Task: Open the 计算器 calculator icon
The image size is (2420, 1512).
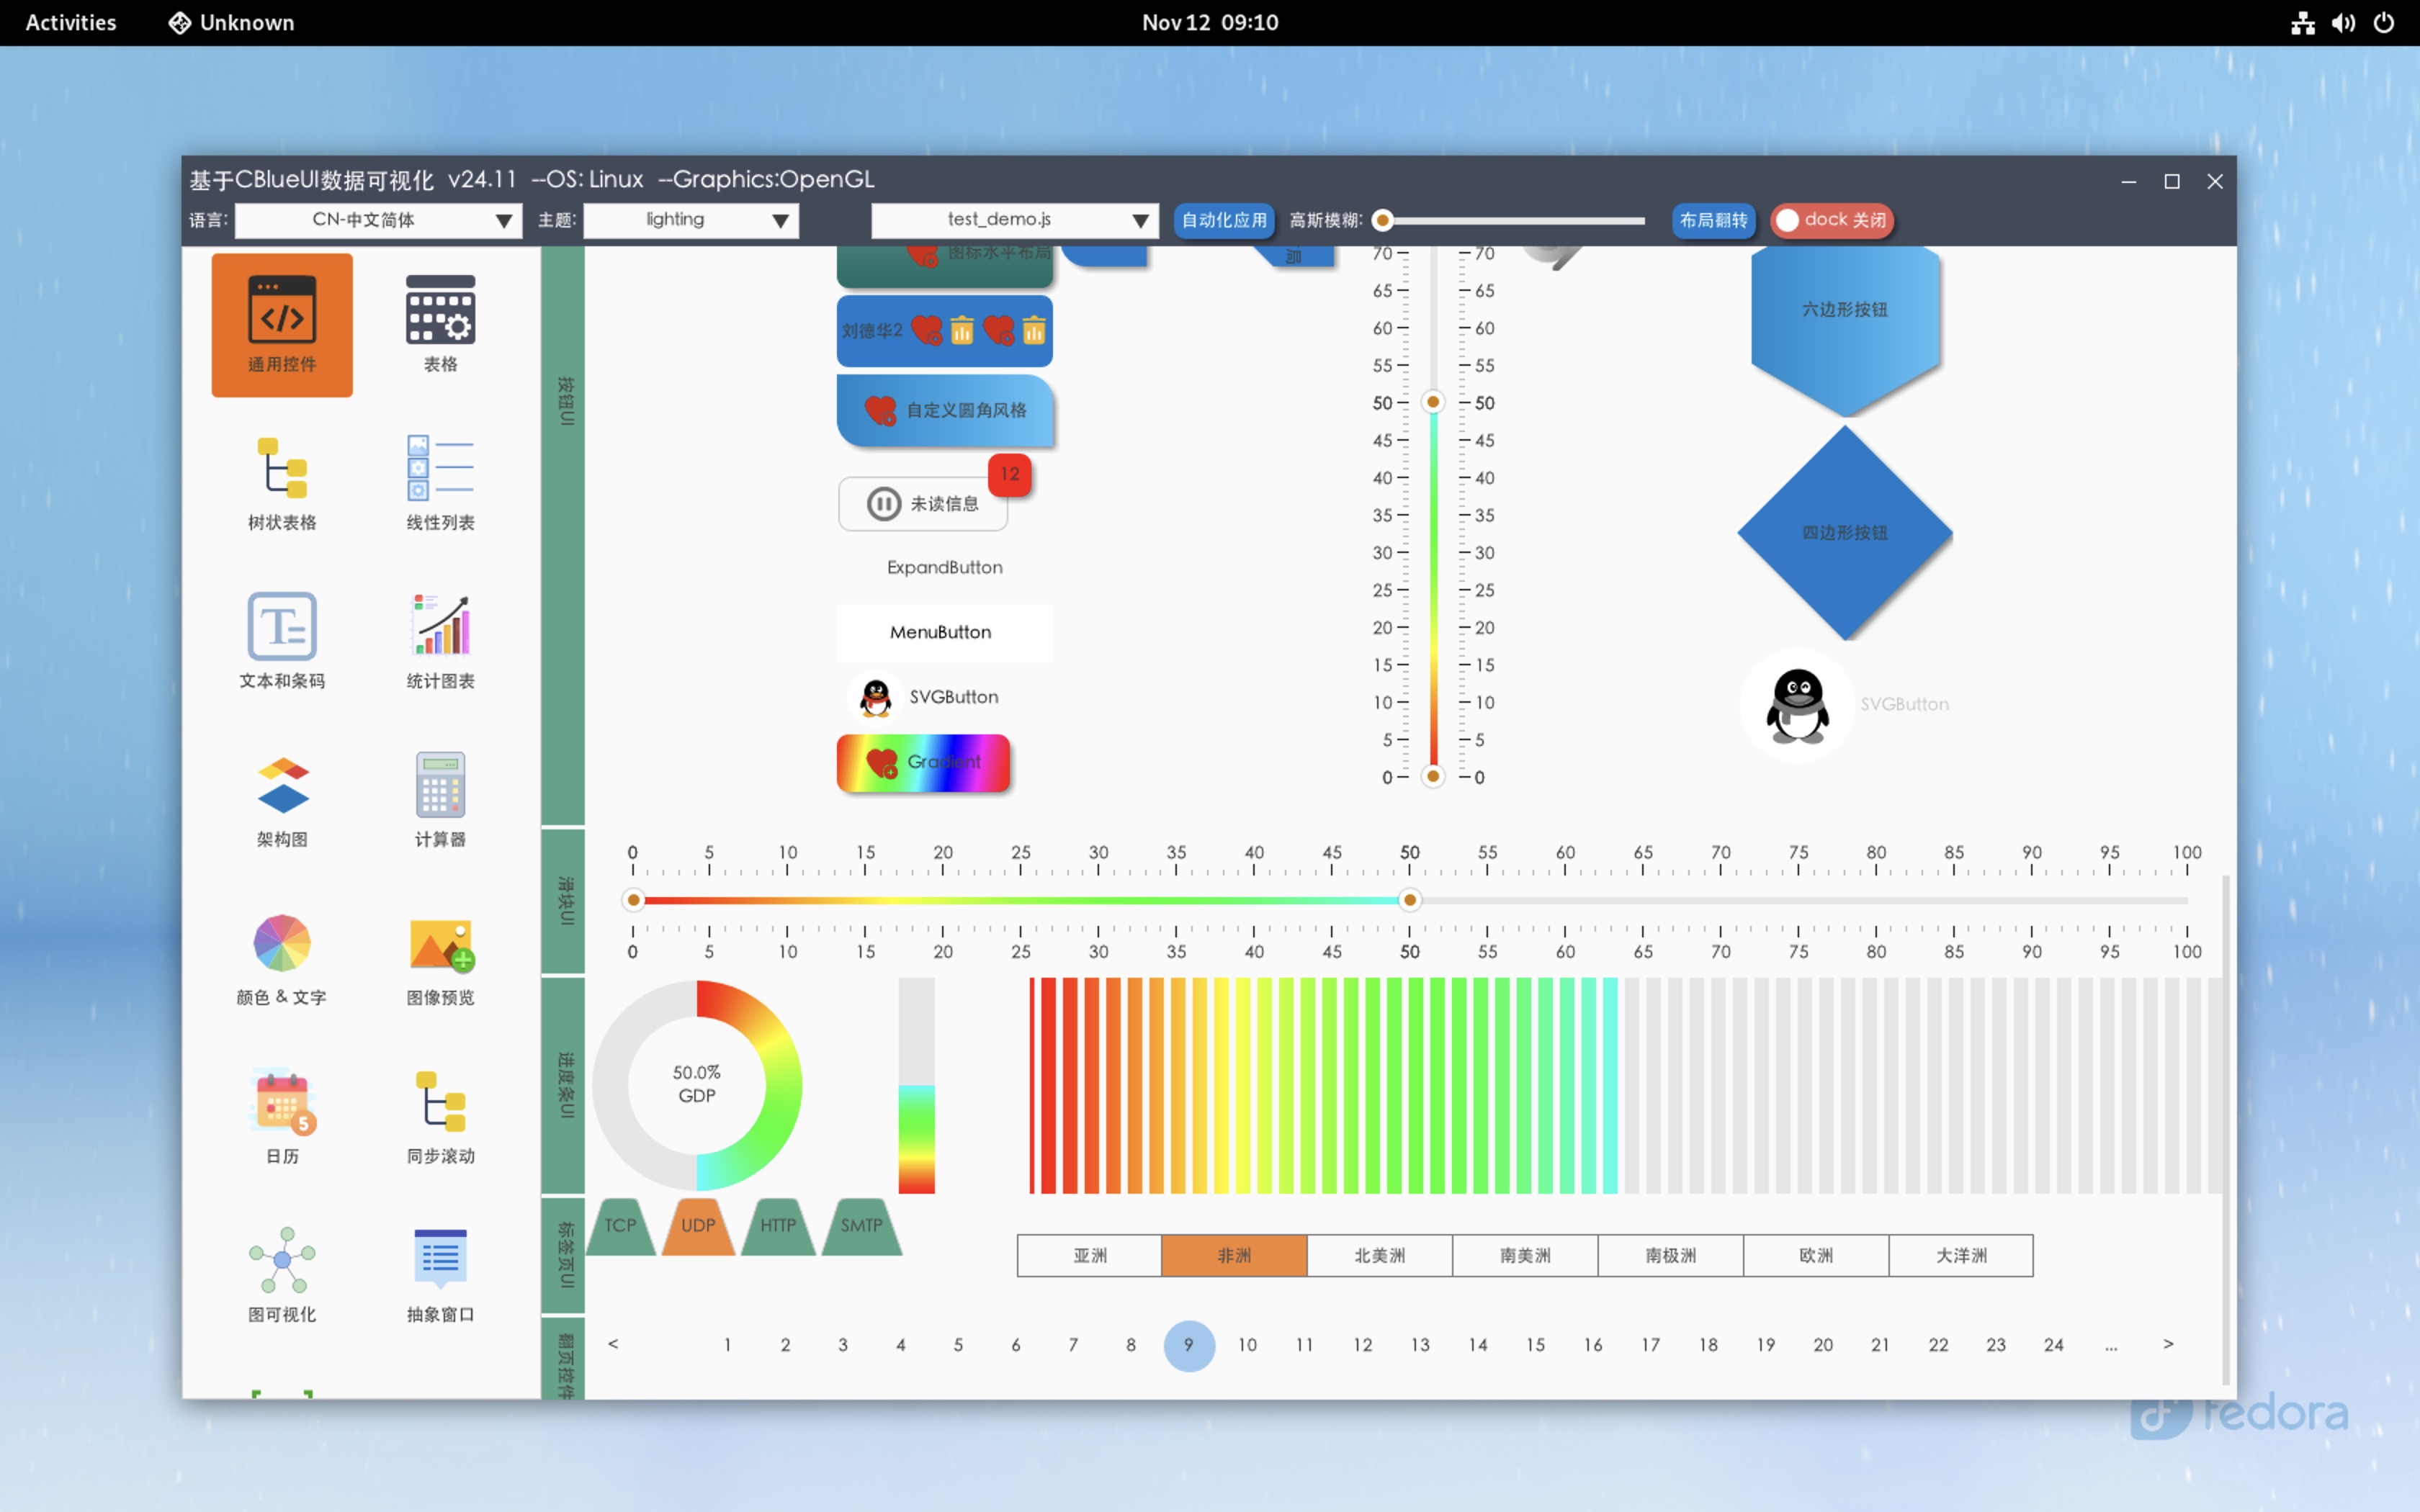Action: point(440,786)
